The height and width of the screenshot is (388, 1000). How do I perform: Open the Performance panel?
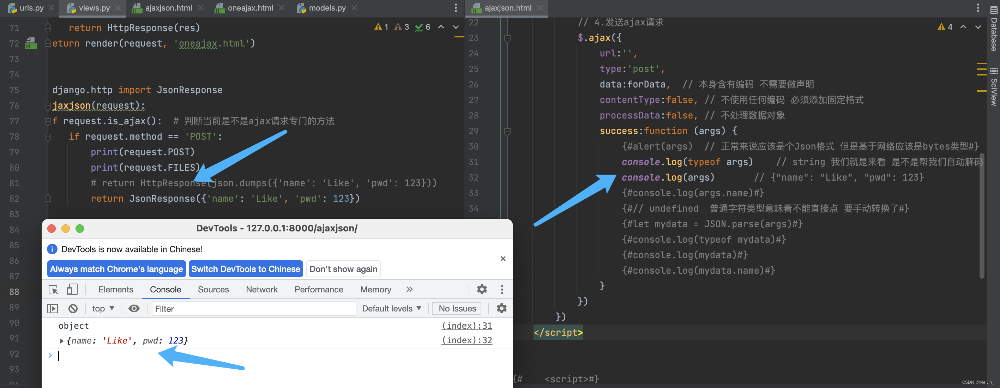319,290
